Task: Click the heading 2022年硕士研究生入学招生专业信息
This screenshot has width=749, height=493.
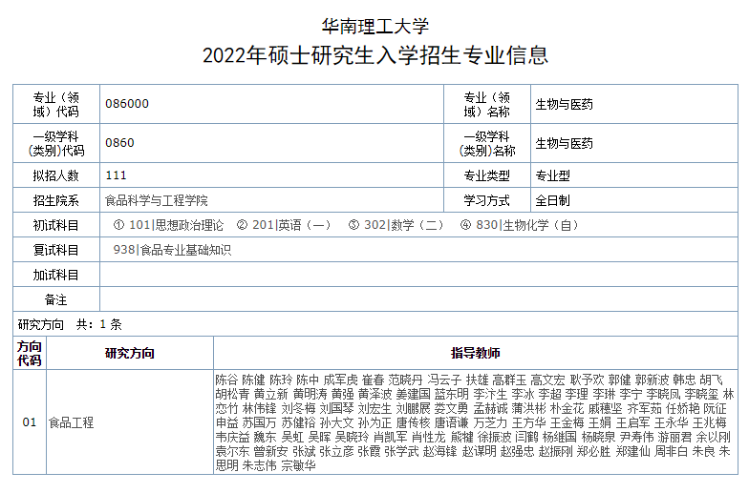Action: click(374, 55)
